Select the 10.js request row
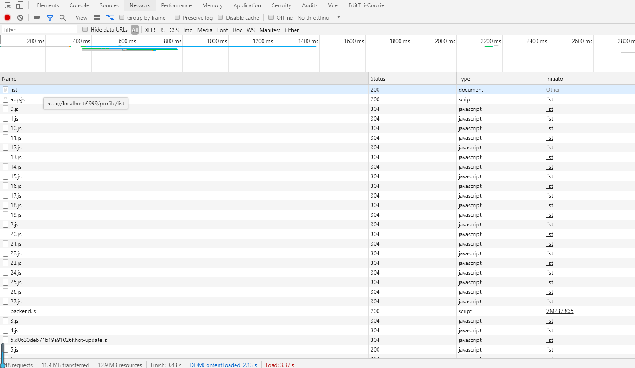The height and width of the screenshot is (368, 635). [317, 128]
